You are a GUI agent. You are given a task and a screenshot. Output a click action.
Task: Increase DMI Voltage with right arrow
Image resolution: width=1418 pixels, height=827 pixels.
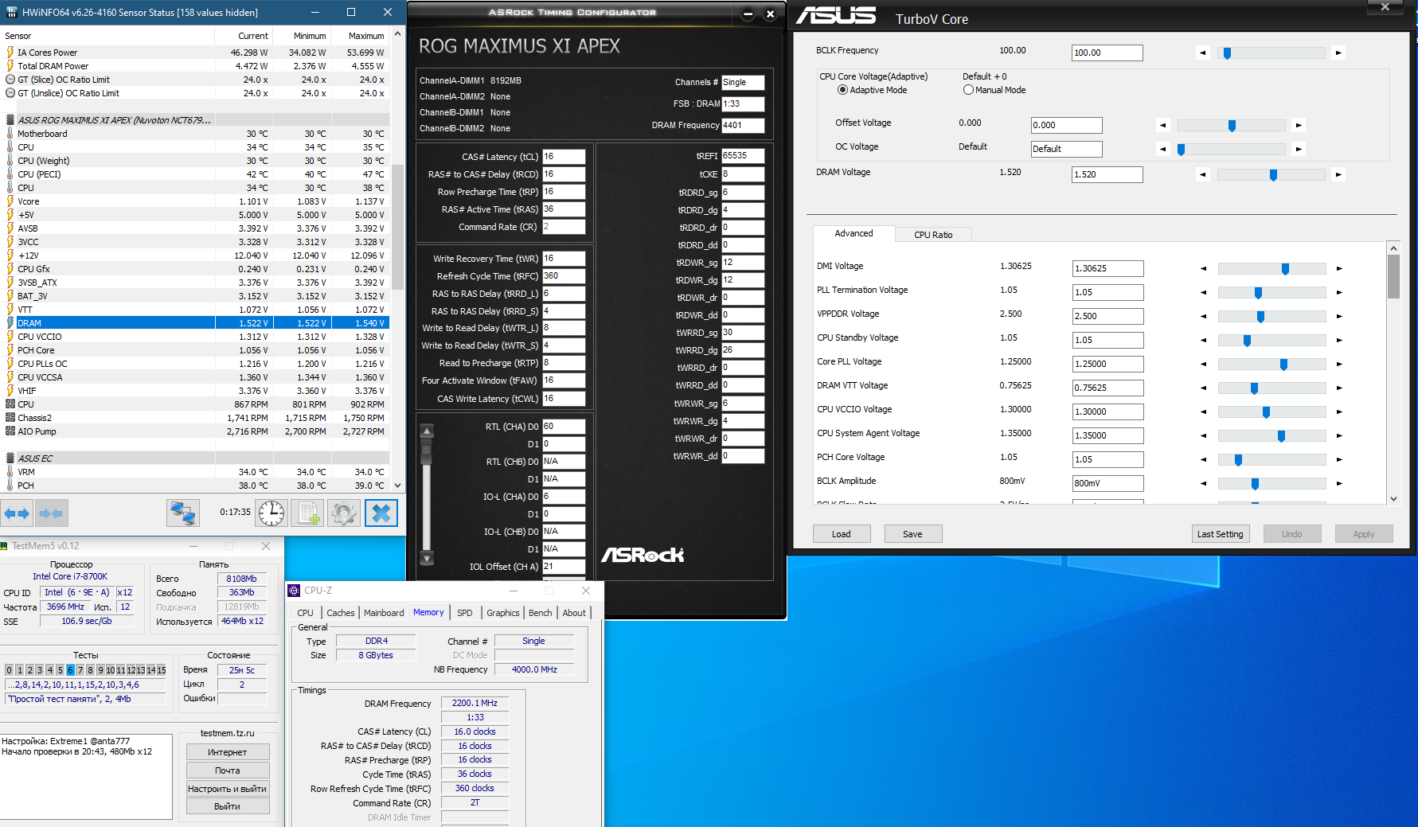click(x=1339, y=269)
